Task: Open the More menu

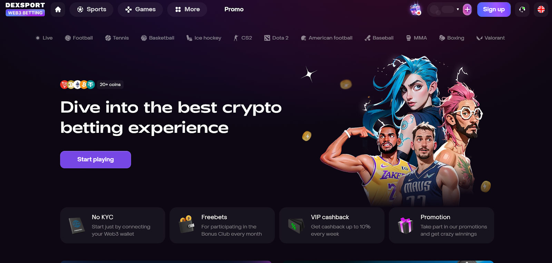Action: coord(187,10)
